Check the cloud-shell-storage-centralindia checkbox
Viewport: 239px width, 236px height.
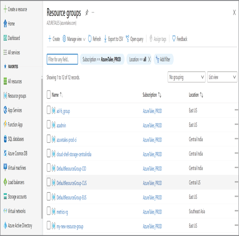(x=48, y=153)
